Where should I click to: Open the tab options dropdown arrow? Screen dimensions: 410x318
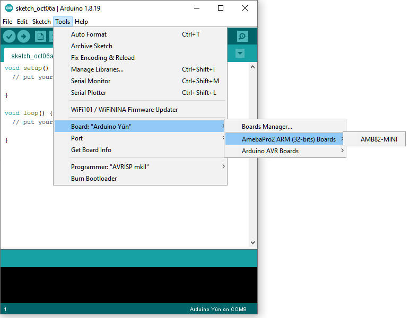pos(240,53)
